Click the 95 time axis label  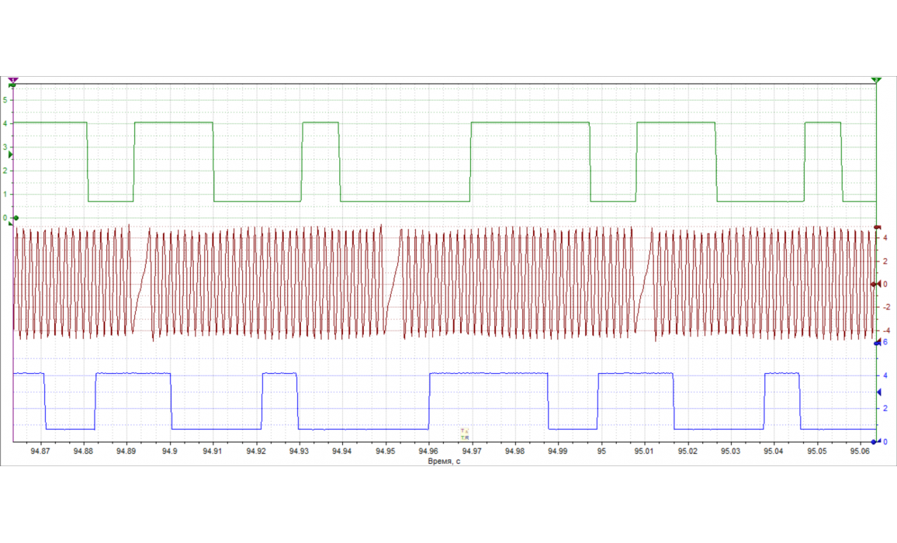tap(601, 450)
